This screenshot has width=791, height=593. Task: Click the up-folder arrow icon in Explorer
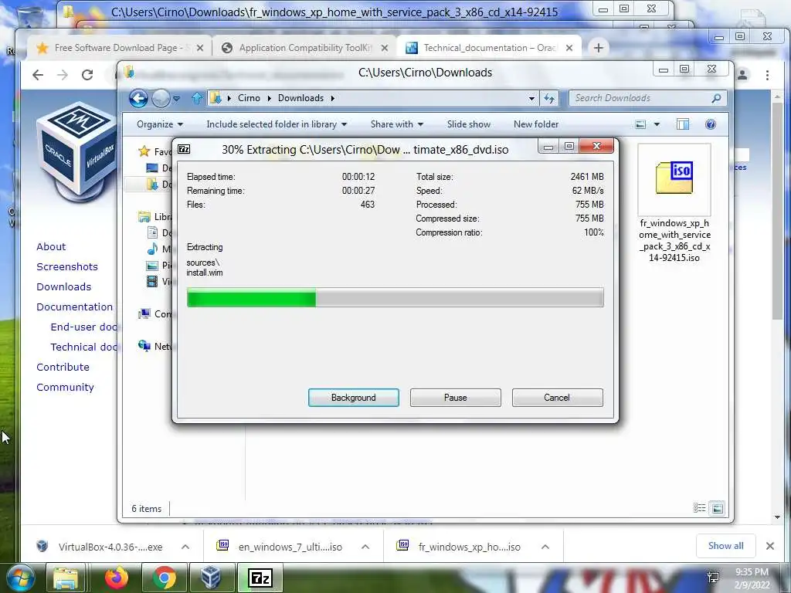tap(197, 98)
